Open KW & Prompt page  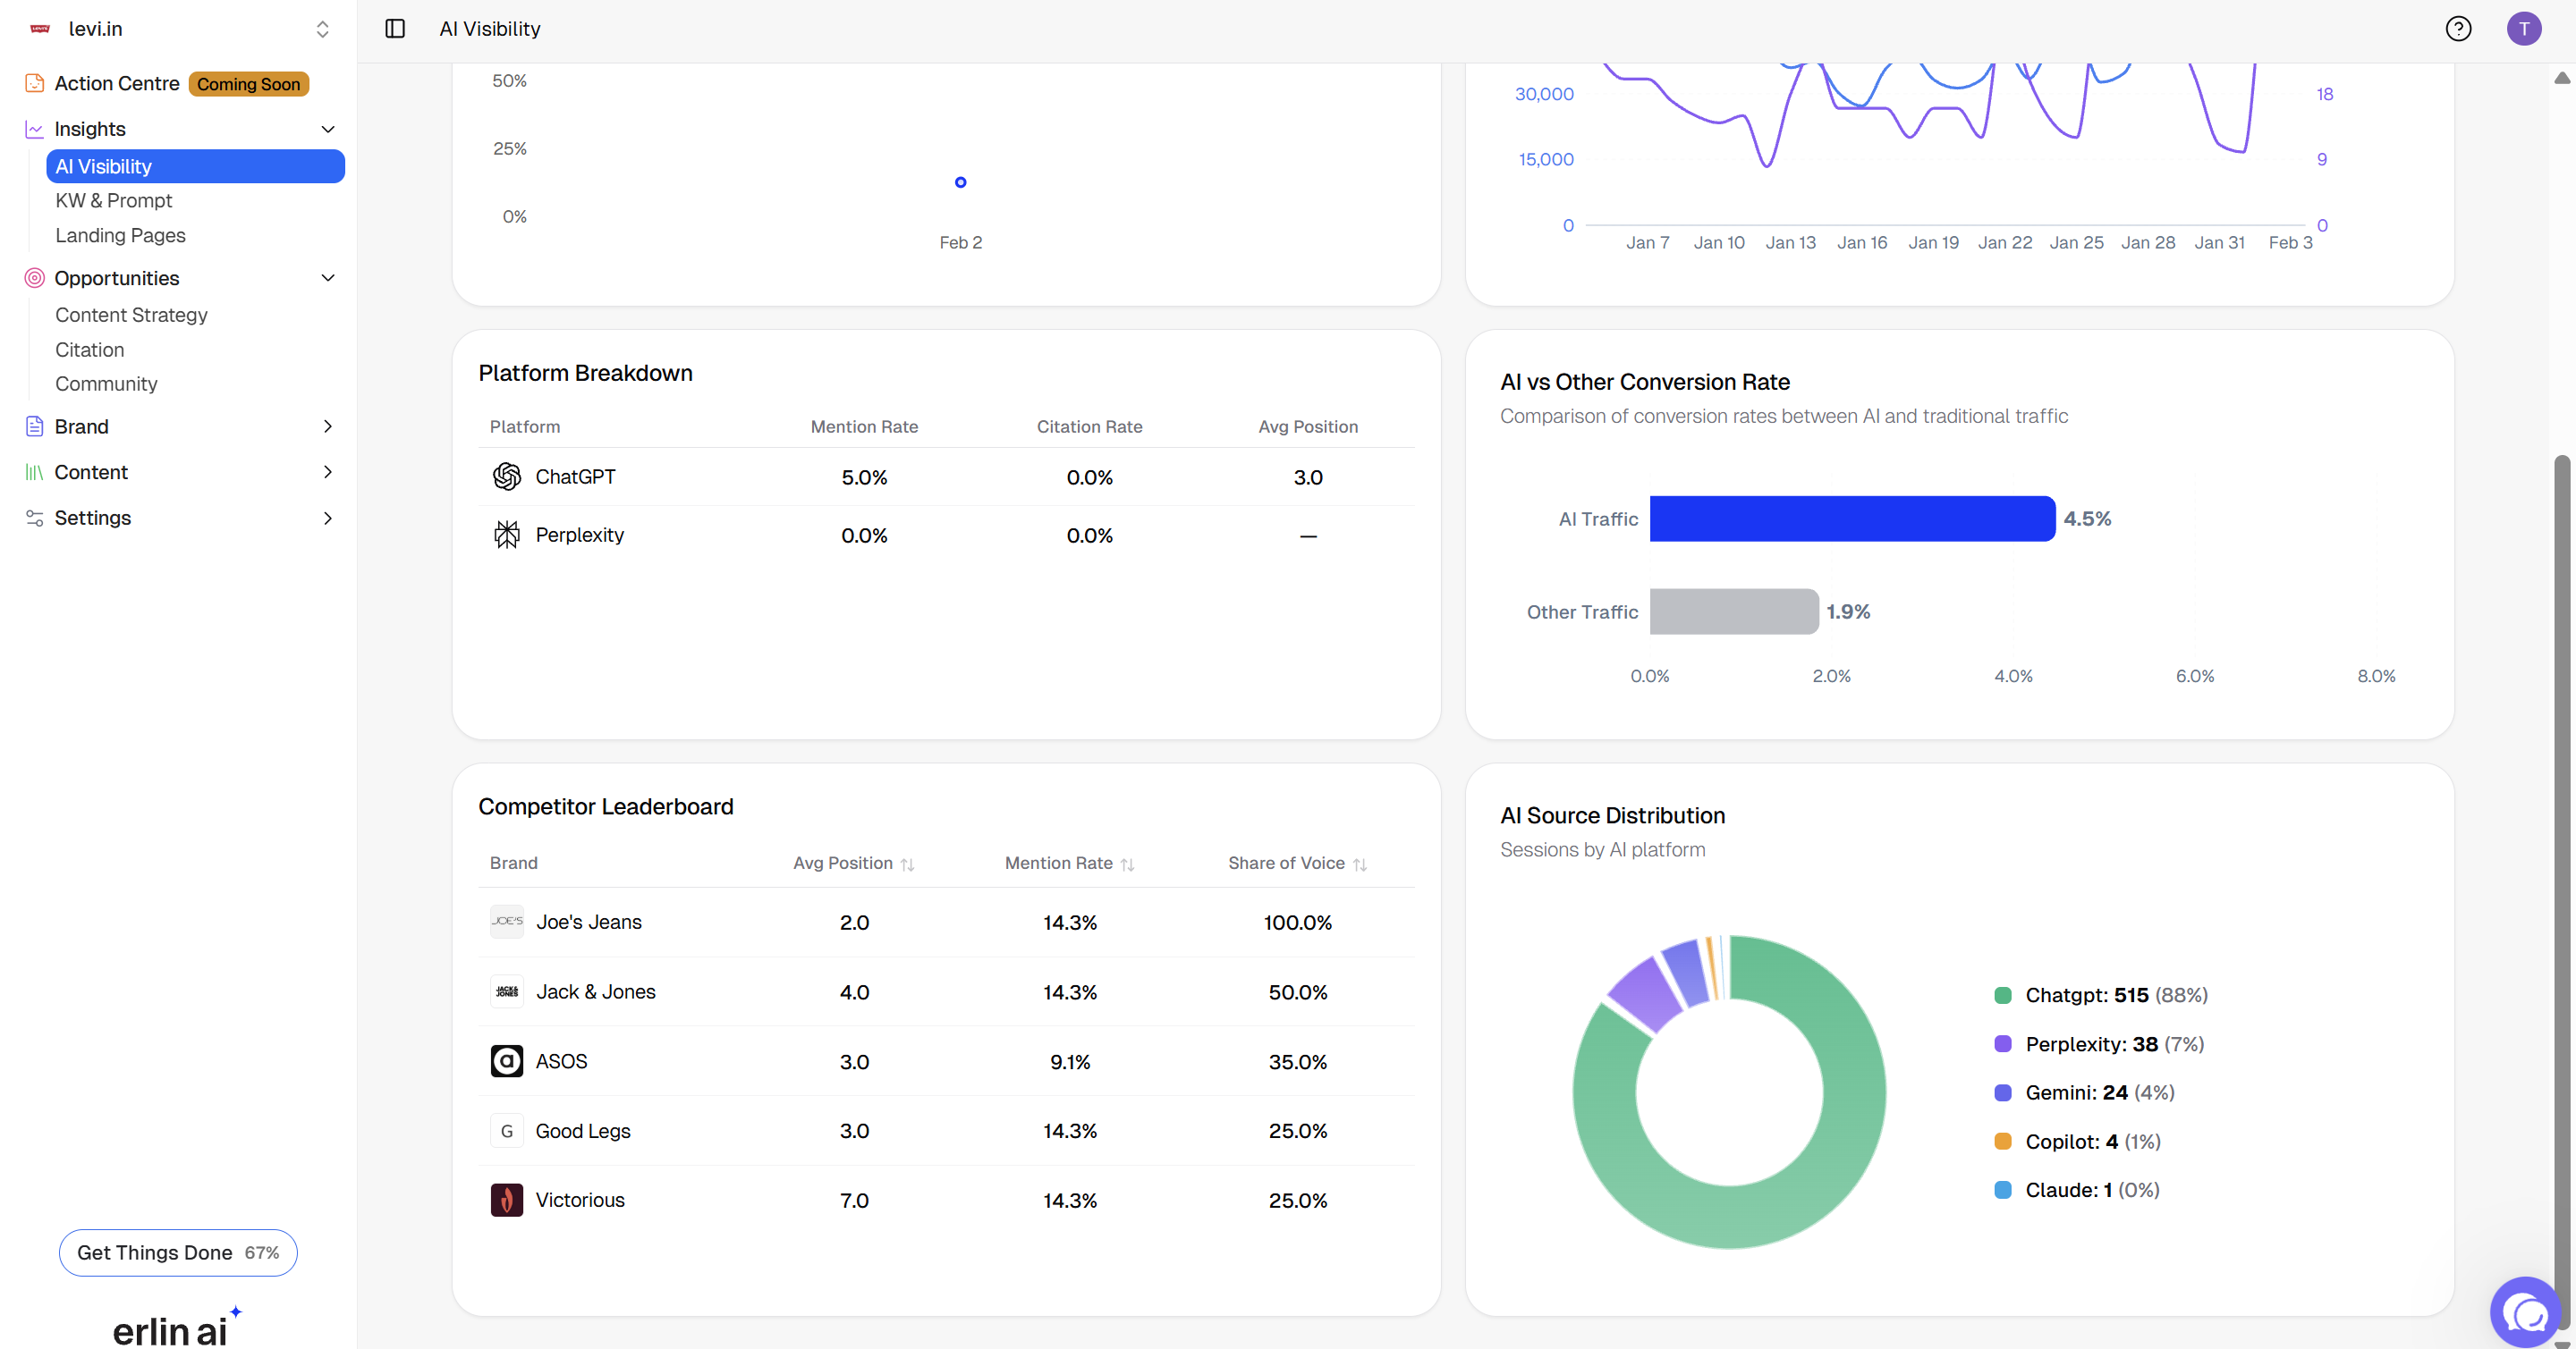click(114, 201)
